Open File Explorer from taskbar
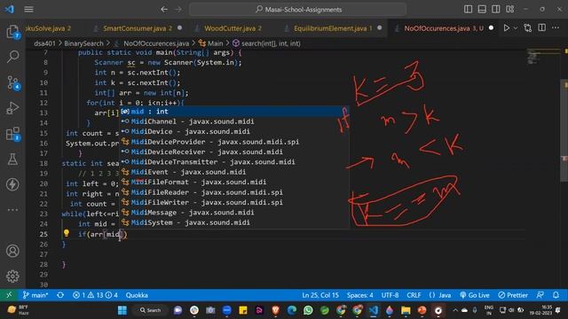Image resolution: width=568 pixels, height=319 pixels. (x=406, y=310)
